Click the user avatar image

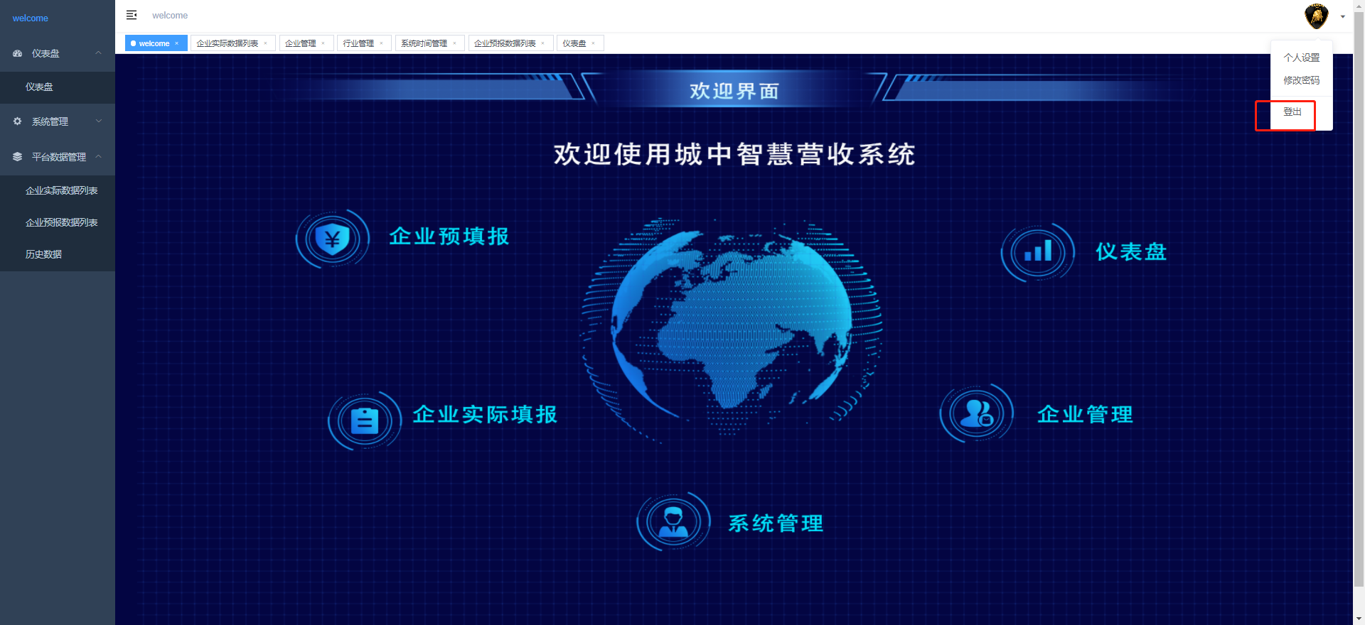[x=1317, y=16]
